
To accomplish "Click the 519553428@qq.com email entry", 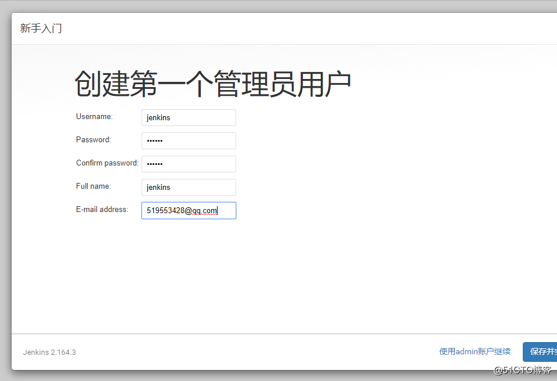I will pyautogui.click(x=181, y=210).
